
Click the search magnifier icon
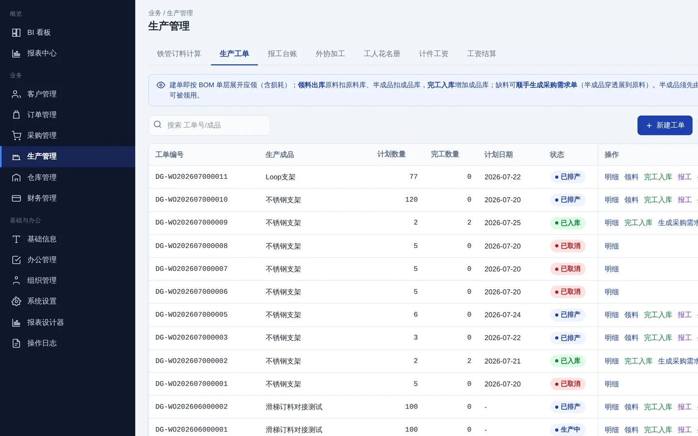point(158,125)
